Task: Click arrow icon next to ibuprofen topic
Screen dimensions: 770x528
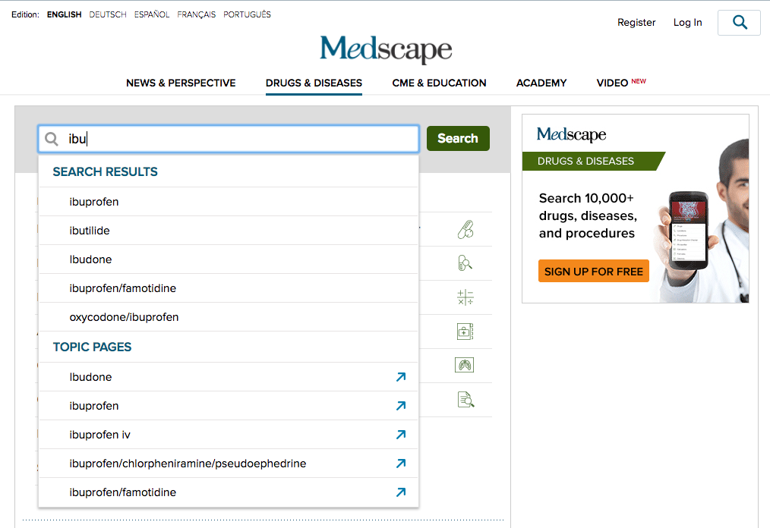Action: 401,406
